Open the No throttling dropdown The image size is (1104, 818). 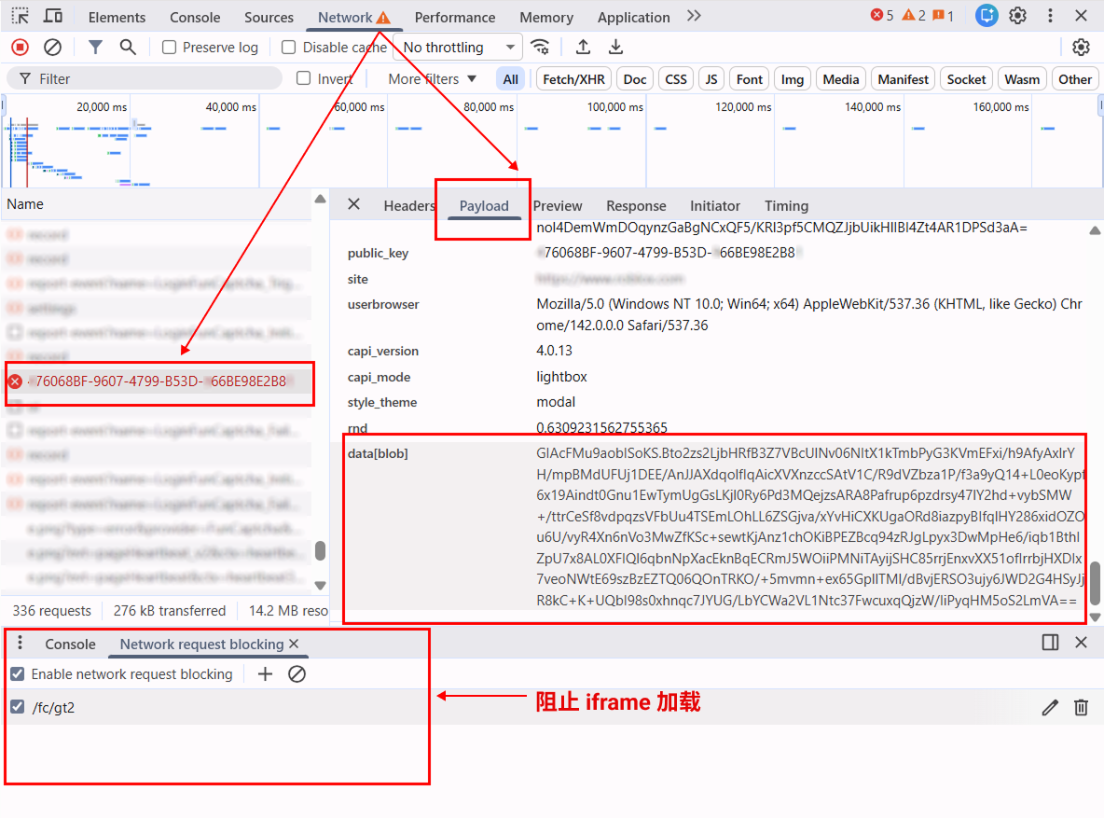coord(459,47)
